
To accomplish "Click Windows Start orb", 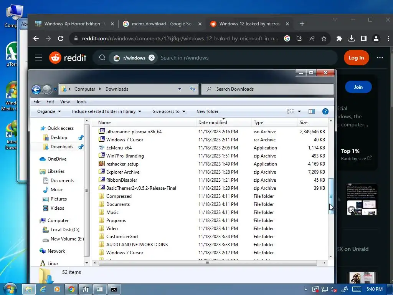I will pos(10,289).
